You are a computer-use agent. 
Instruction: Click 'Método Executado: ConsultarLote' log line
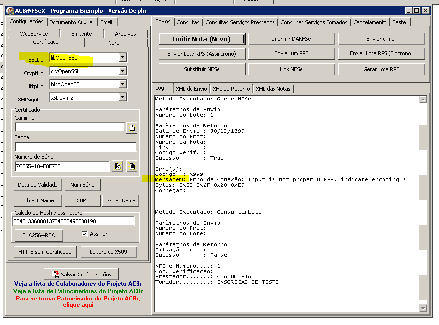tap(208, 212)
